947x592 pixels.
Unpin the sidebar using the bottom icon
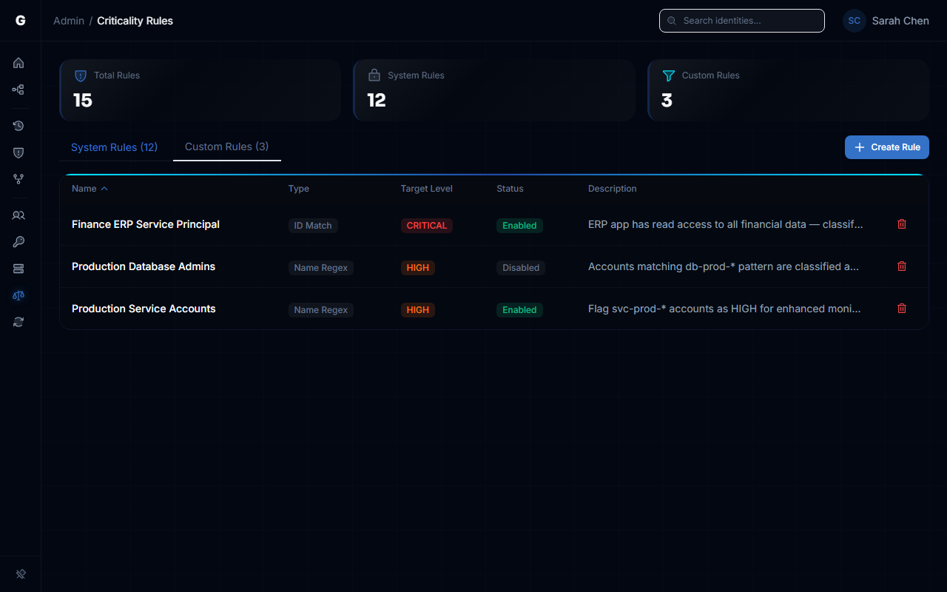click(20, 573)
